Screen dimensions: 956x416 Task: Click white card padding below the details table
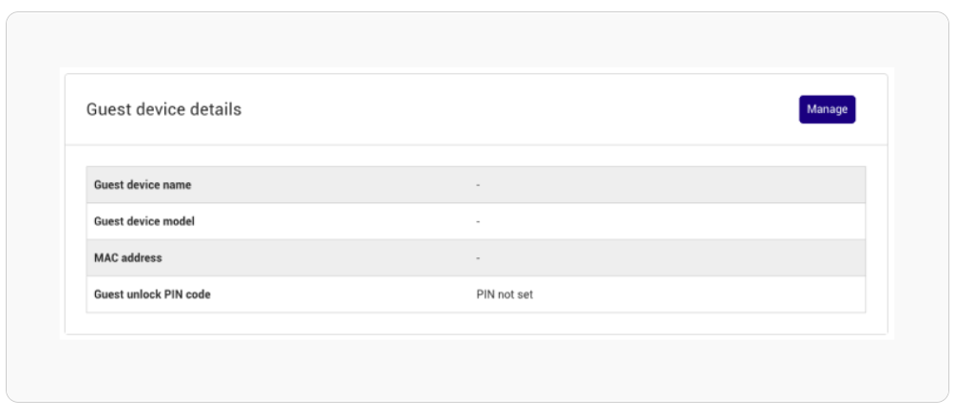point(475,324)
